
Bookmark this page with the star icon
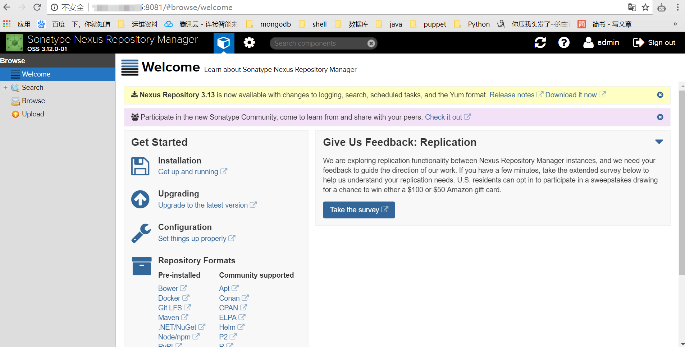(645, 7)
